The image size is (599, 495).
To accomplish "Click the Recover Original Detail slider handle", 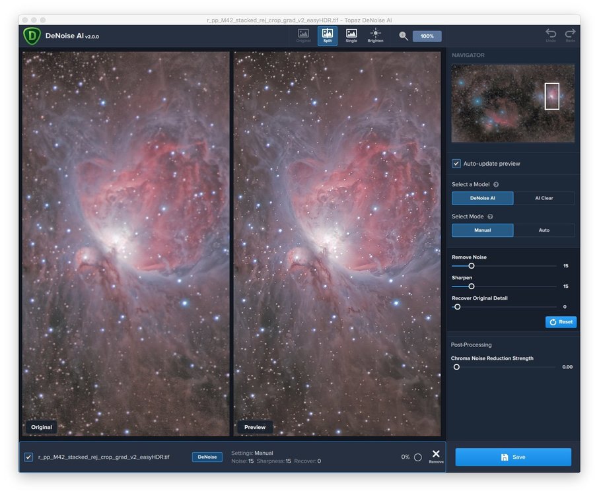I will pyautogui.click(x=457, y=307).
